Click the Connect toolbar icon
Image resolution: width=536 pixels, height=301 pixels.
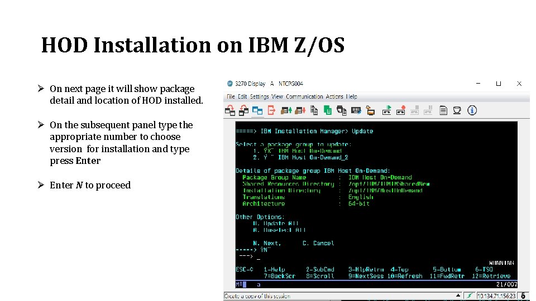tap(229, 110)
